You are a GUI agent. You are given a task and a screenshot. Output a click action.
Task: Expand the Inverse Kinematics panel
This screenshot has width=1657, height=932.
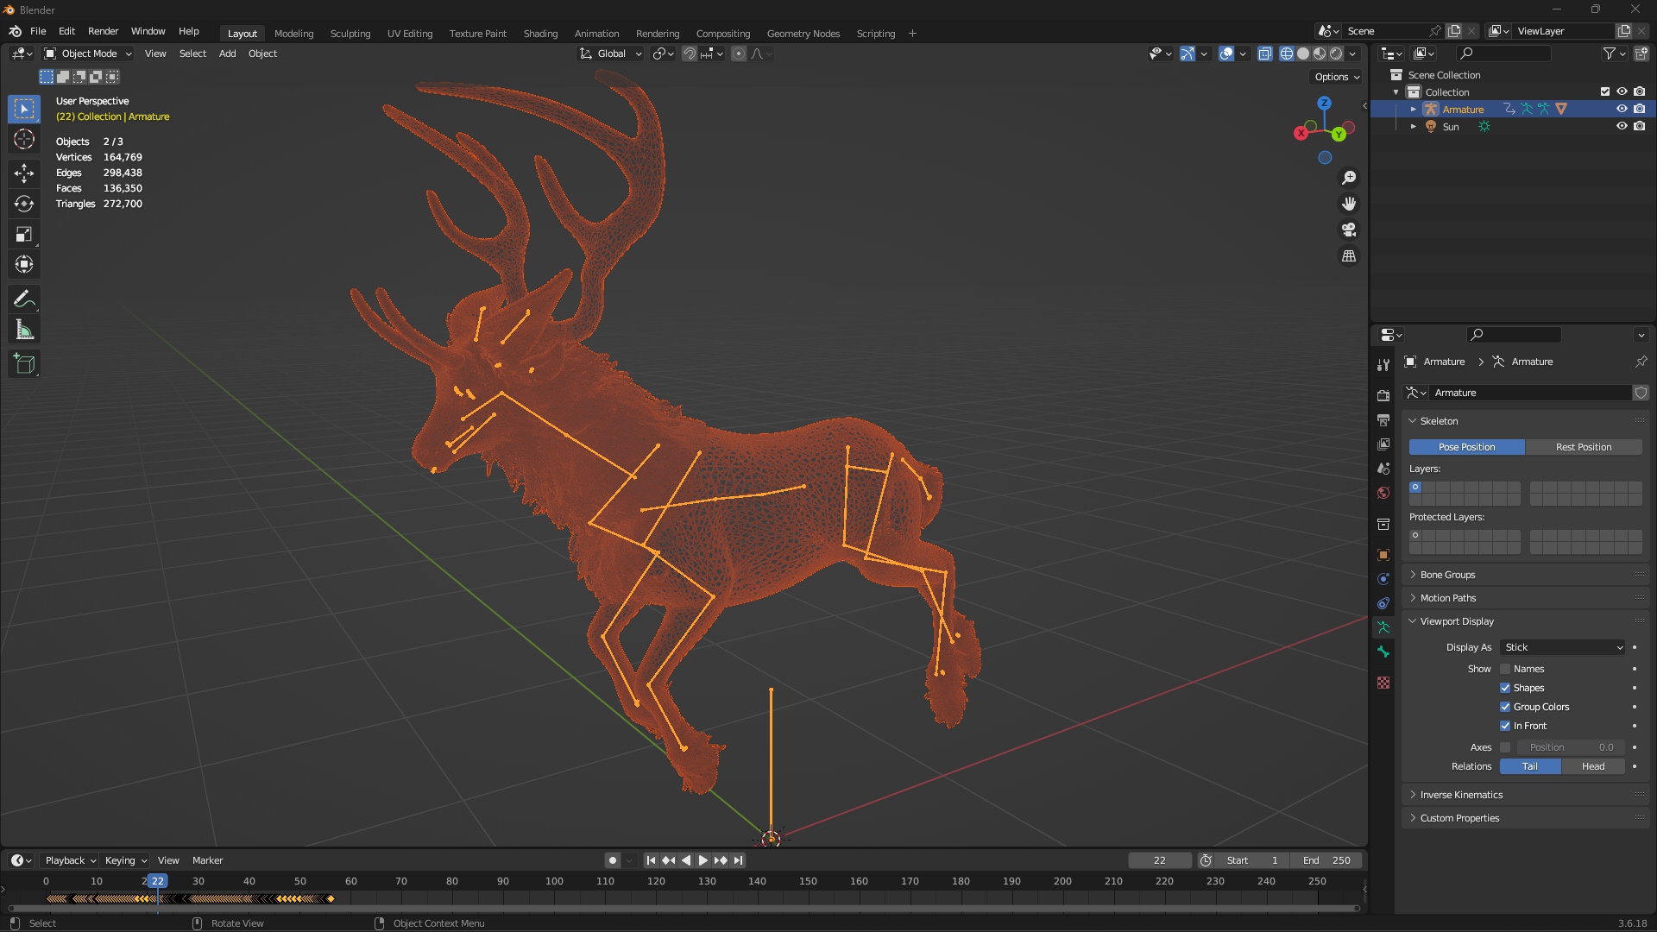pyautogui.click(x=1461, y=795)
